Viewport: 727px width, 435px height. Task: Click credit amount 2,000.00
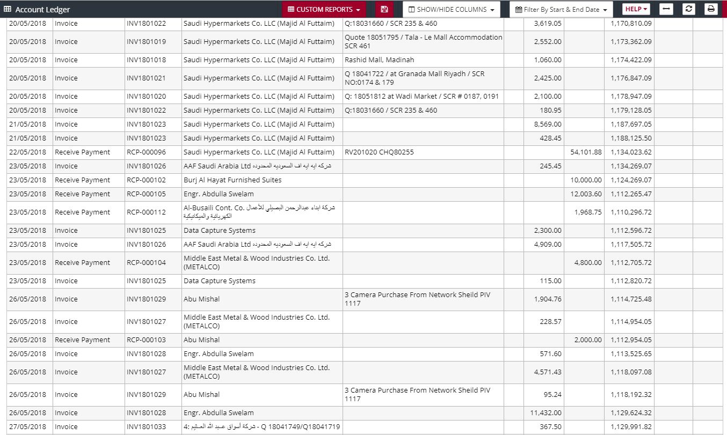[x=588, y=340]
